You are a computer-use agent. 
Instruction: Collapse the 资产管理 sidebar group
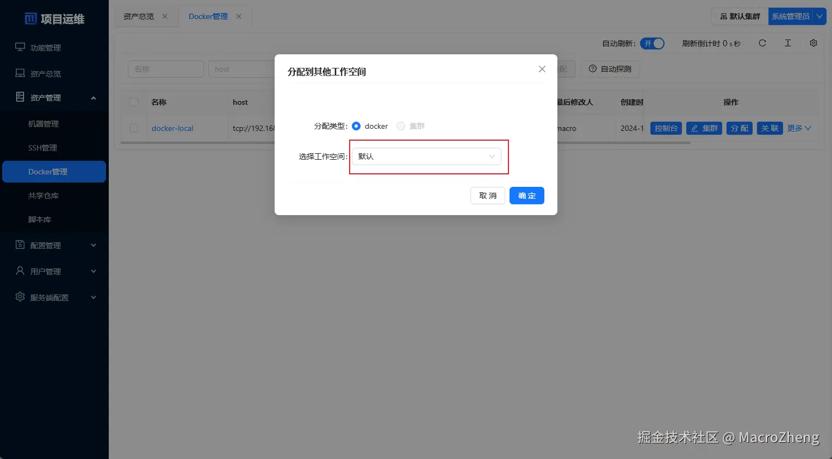click(x=54, y=98)
